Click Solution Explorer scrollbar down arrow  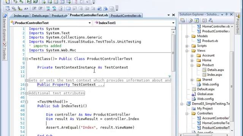(232, 131)
